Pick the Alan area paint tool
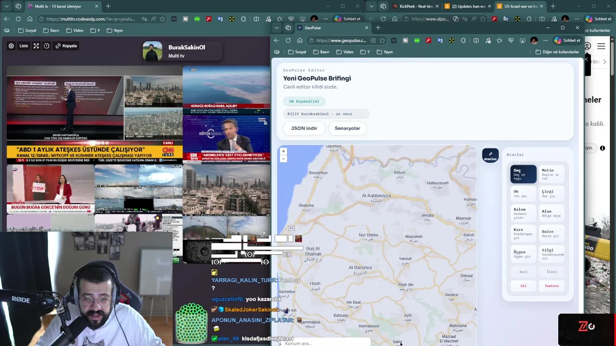This screenshot has width=616, height=346. (x=551, y=213)
